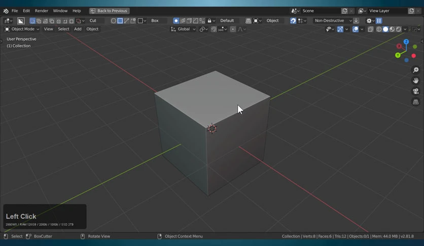Click the green Y axis gizmo
This screenshot has width=424, height=246.
click(x=398, y=55)
